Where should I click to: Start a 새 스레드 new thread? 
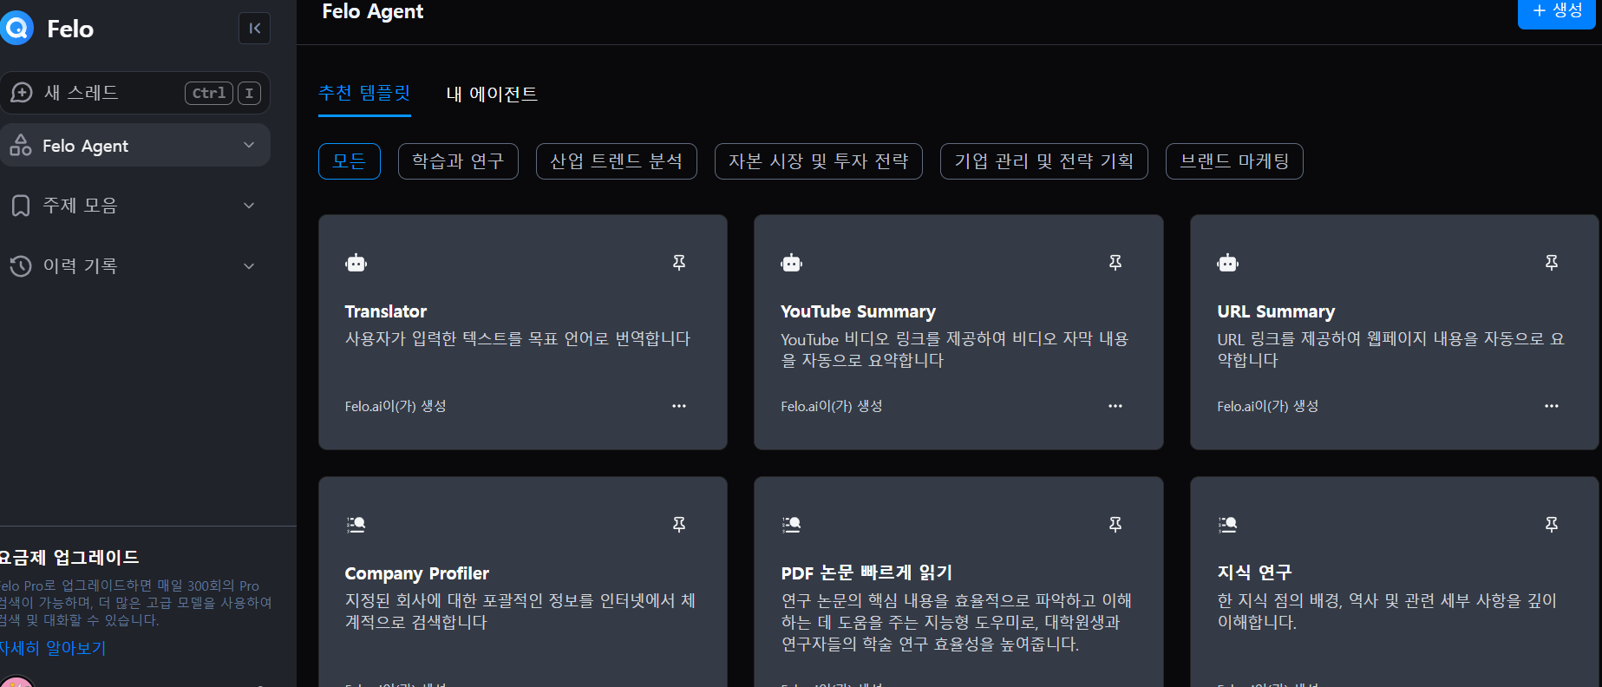(x=135, y=93)
